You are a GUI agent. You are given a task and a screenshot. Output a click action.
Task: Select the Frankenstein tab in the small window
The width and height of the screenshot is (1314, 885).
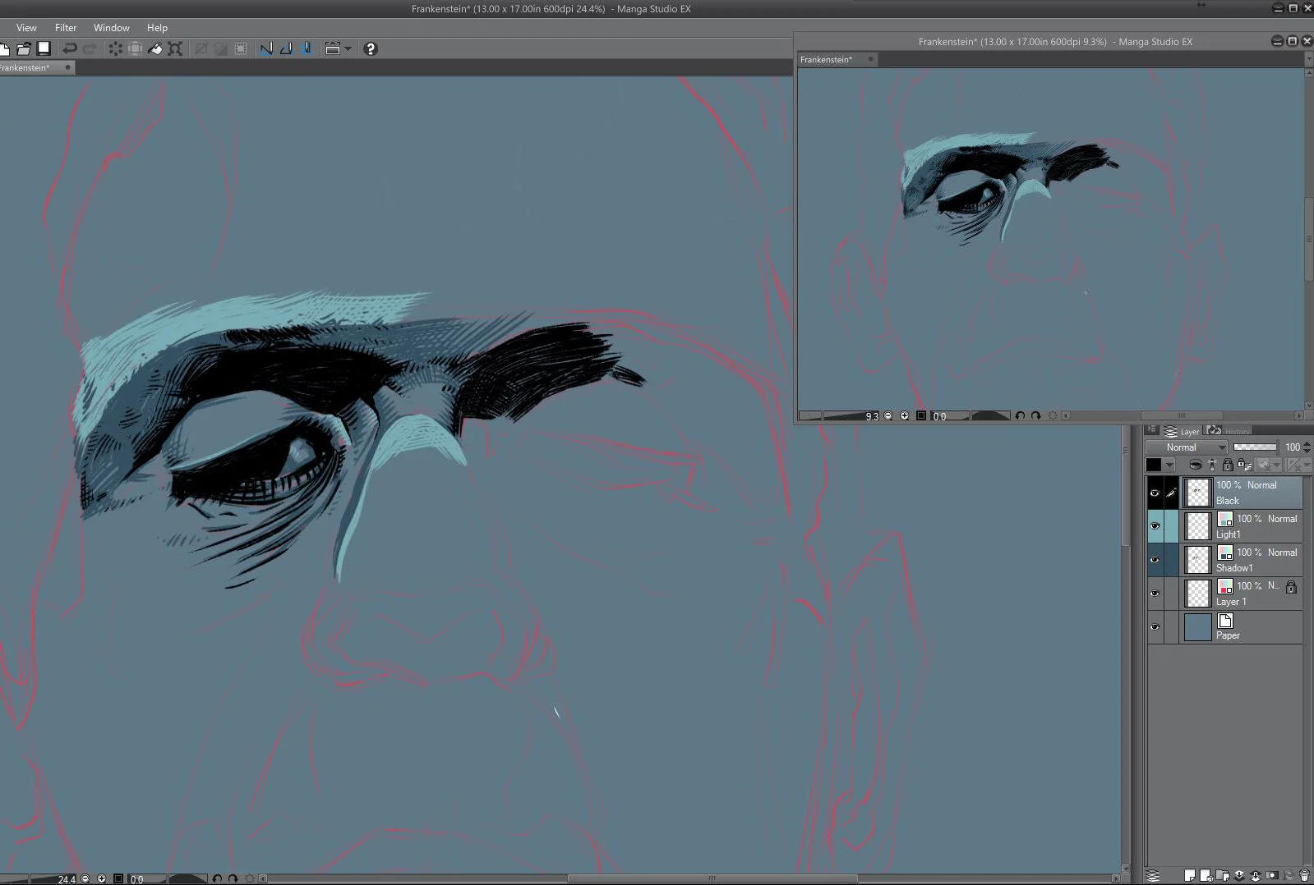pyautogui.click(x=837, y=59)
